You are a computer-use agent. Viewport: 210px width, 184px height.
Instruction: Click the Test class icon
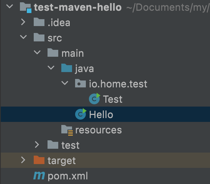click(x=95, y=99)
